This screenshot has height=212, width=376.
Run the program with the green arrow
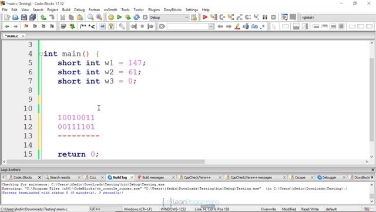click(119, 17)
